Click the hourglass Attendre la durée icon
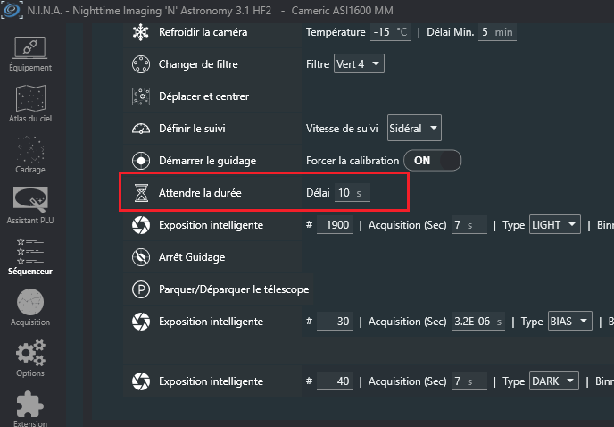This screenshot has height=427, width=614. (141, 193)
